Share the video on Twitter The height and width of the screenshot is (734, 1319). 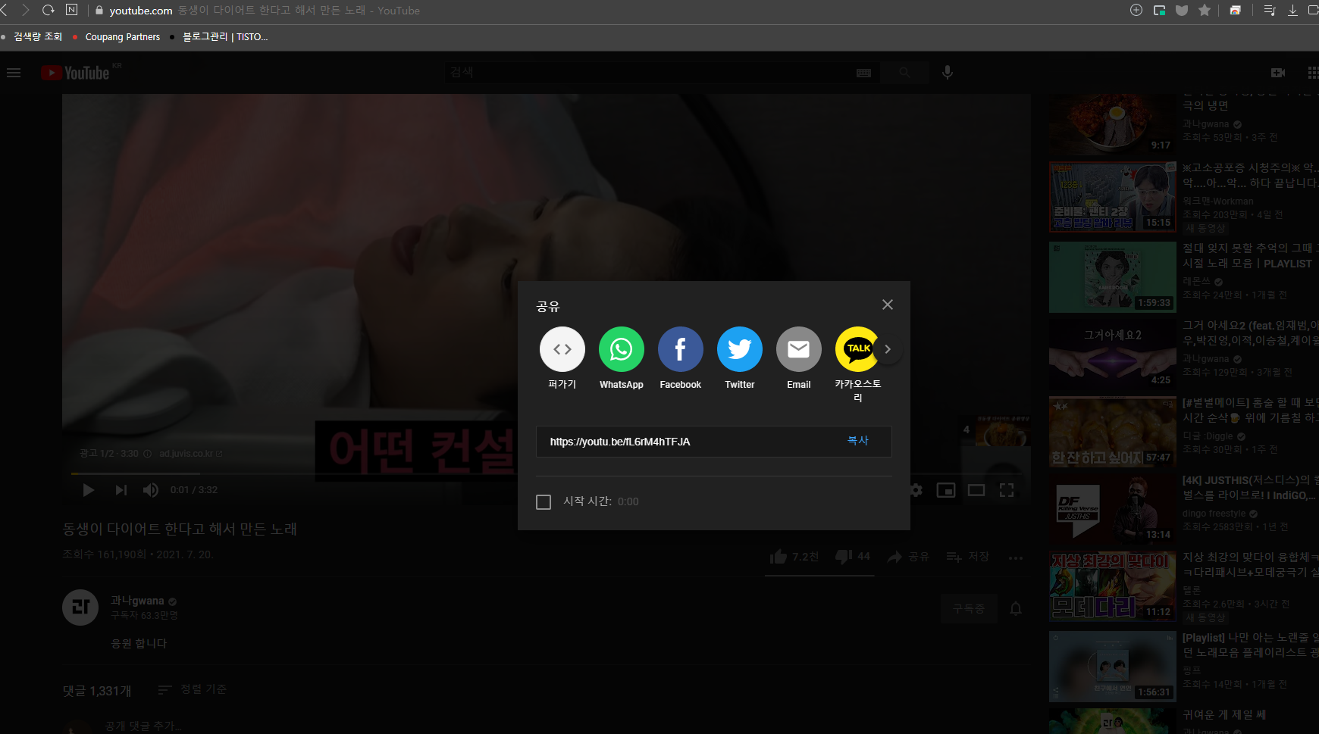pyautogui.click(x=739, y=349)
